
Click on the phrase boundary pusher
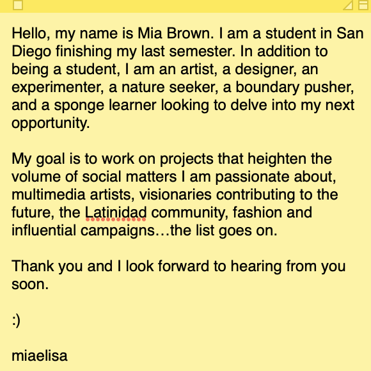pos(295,88)
